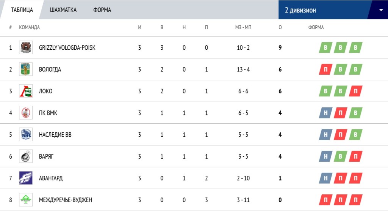Click the О points column header
The height and width of the screenshot is (211, 388).
(280, 27)
